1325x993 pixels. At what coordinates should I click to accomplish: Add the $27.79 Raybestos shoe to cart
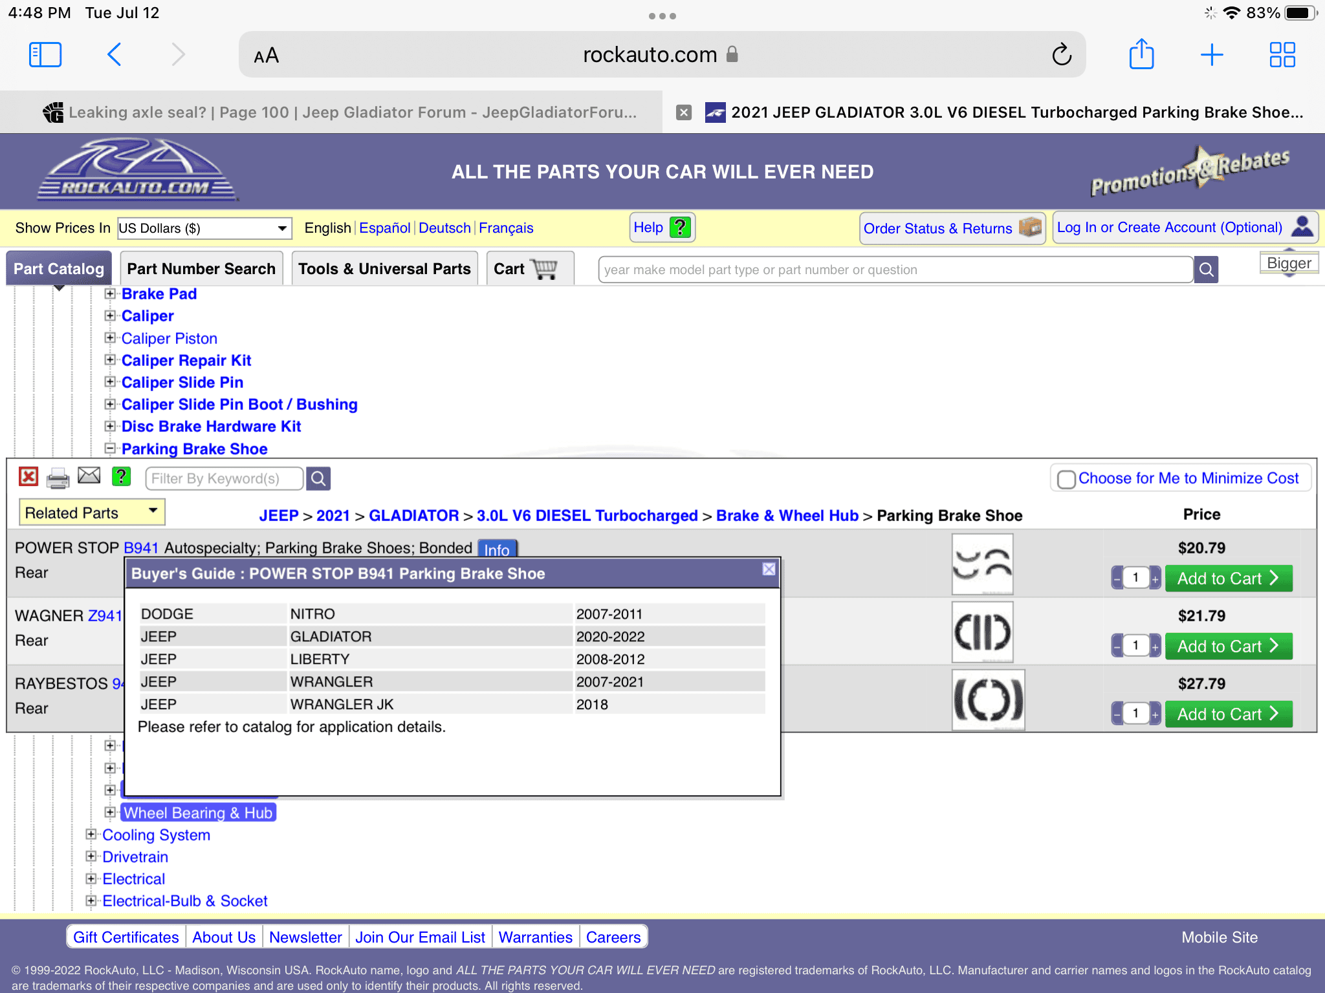[1229, 714]
